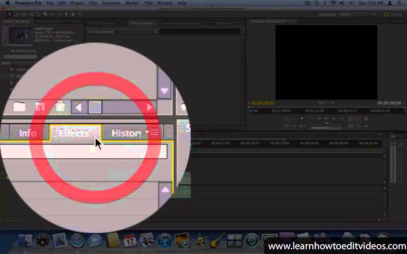Select the Razor tool

tap(45, 14)
